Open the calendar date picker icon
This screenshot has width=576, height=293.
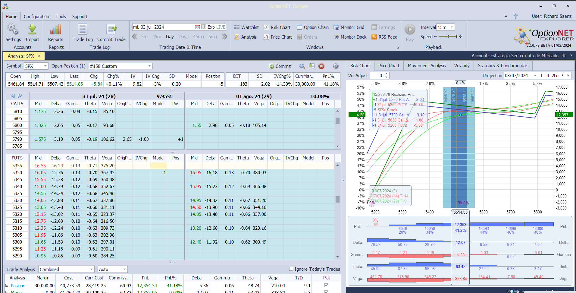point(197,27)
